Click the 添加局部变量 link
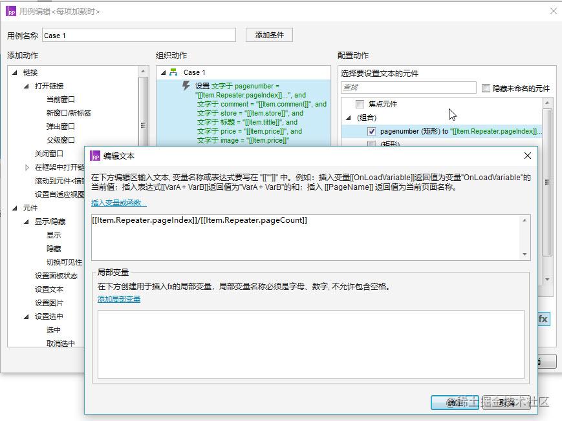Screen dimensions: 562x421 [119, 299]
